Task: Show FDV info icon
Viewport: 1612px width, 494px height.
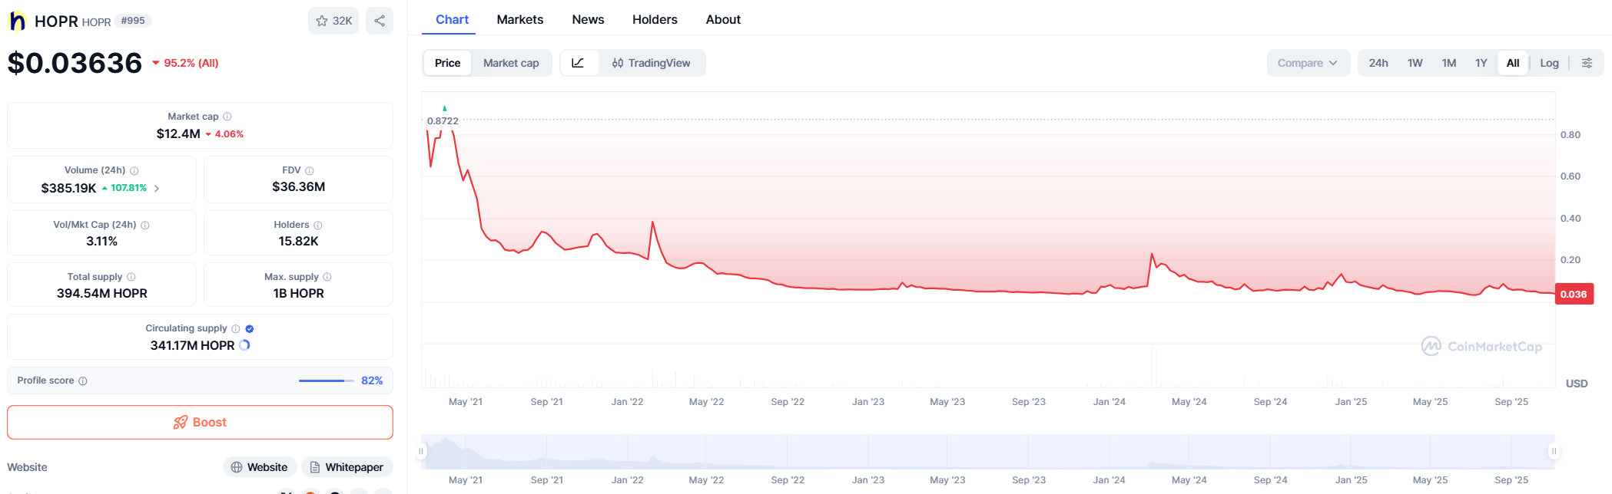Action: pos(310,170)
